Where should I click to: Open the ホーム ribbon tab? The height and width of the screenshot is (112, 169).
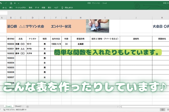coord(4,8)
